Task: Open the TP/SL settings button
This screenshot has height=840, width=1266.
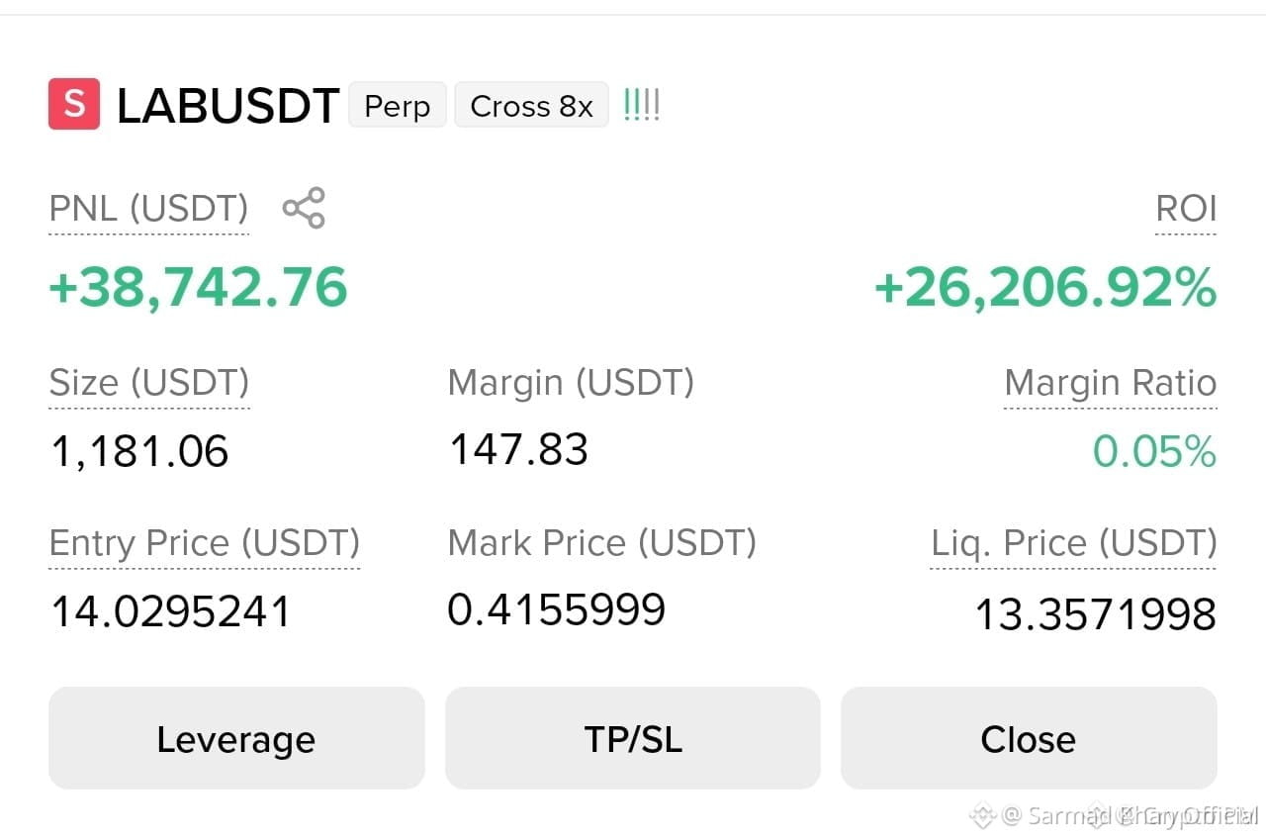Action: click(633, 738)
